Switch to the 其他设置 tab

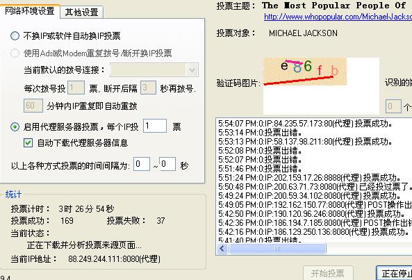click(81, 12)
